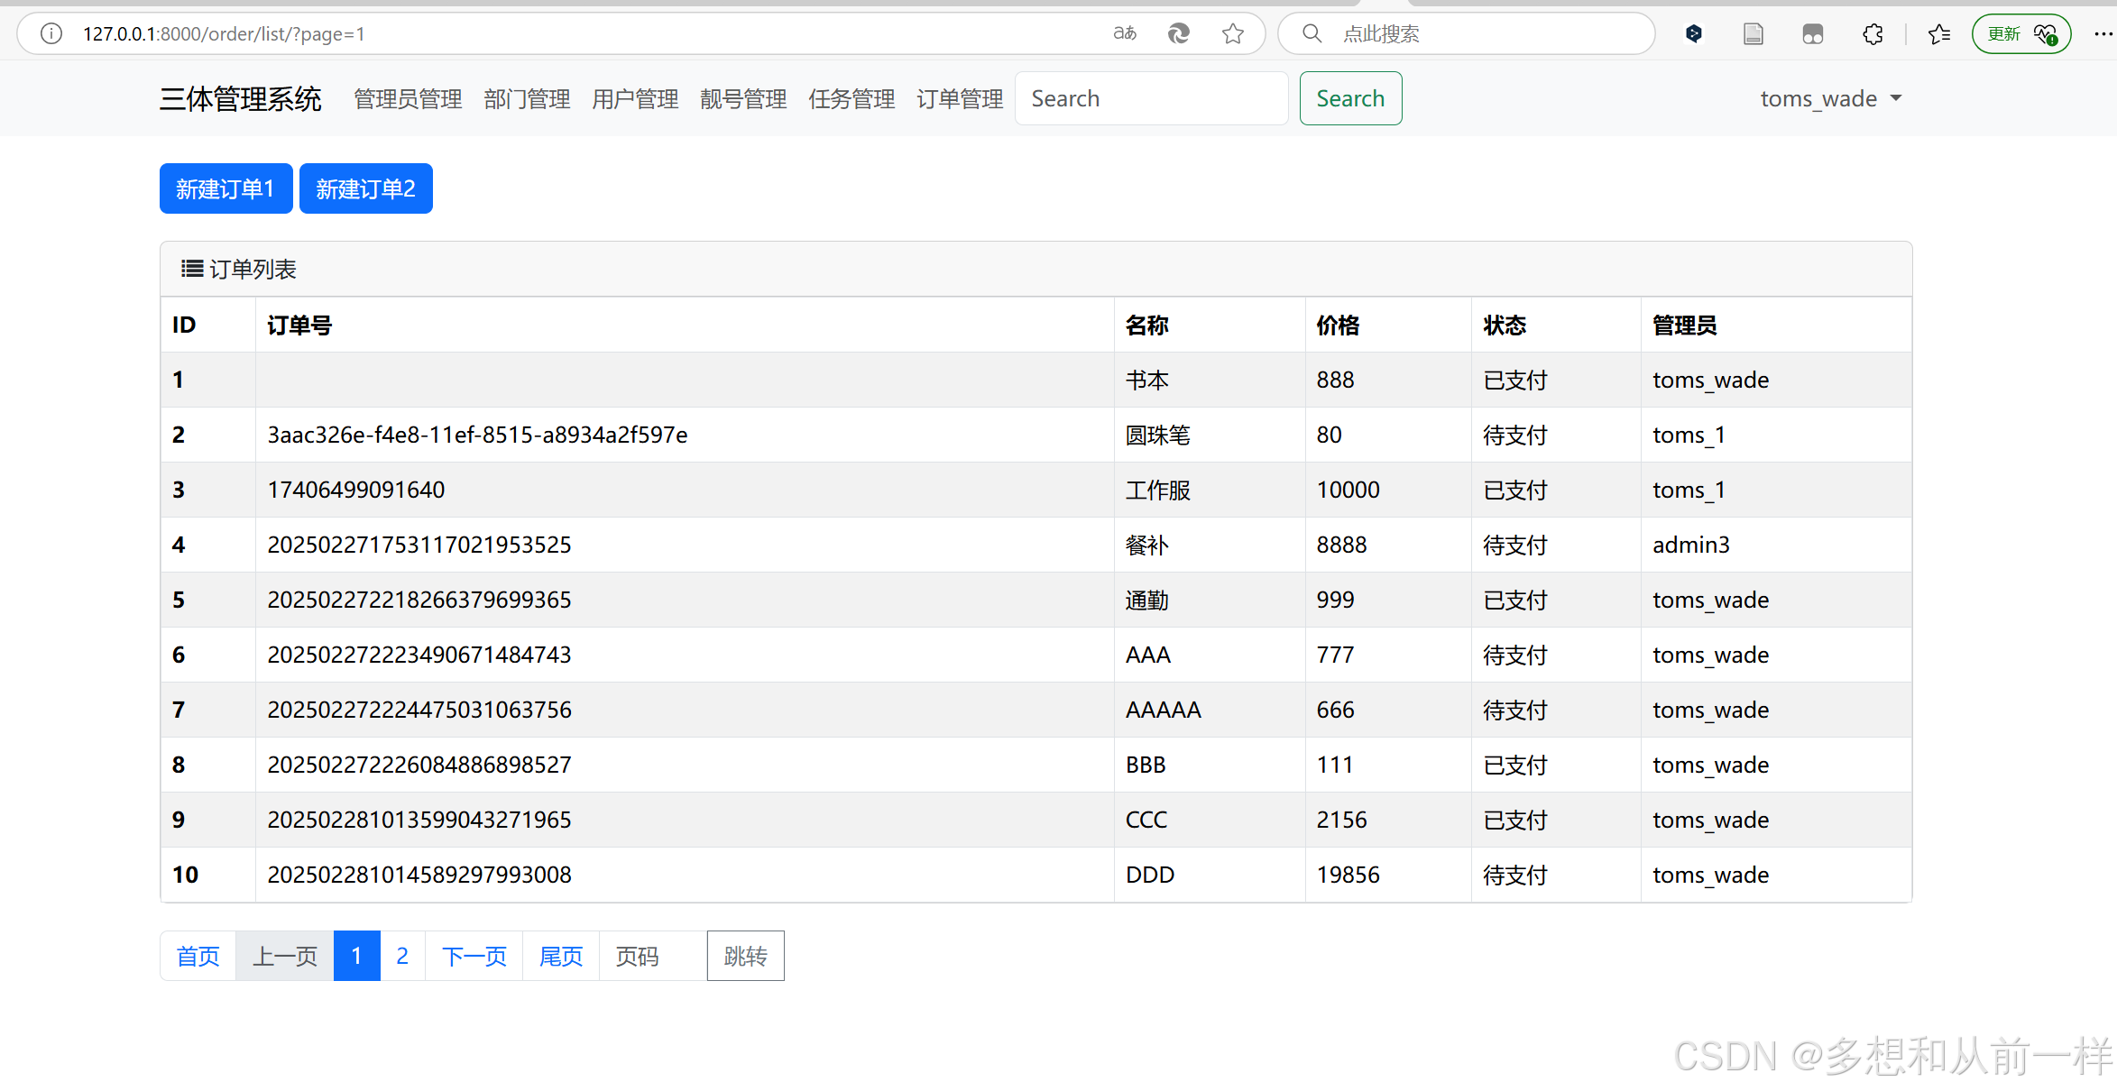Bookmark page with the star icon
The width and height of the screenshot is (2117, 1091).
point(1232,34)
